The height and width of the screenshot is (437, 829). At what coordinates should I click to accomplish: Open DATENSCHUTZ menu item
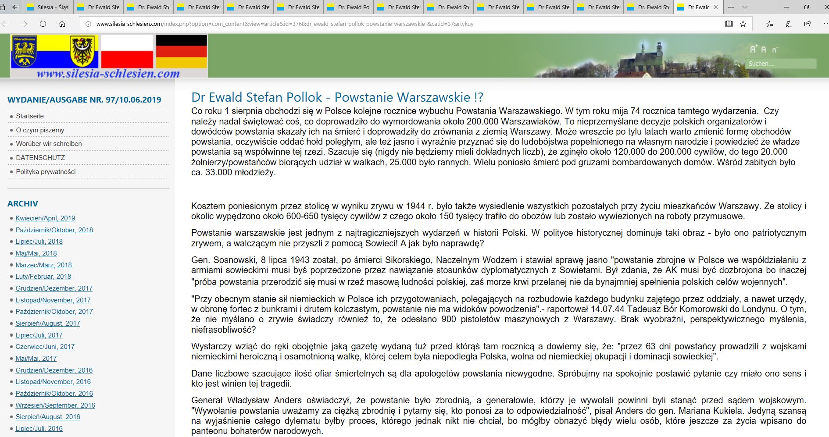[x=40, y=158]
